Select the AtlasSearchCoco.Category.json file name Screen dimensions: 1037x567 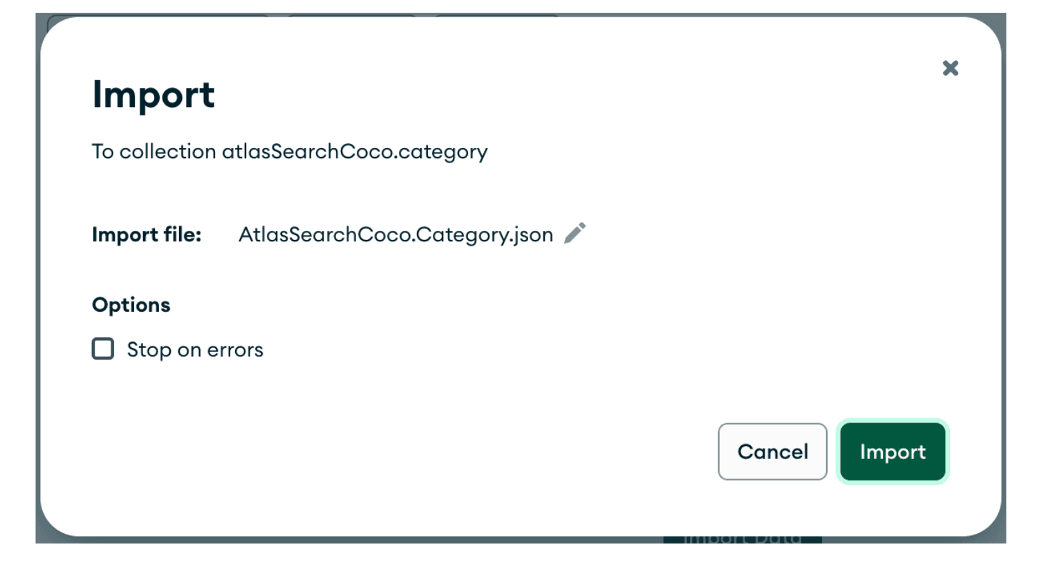coord(395,235)
